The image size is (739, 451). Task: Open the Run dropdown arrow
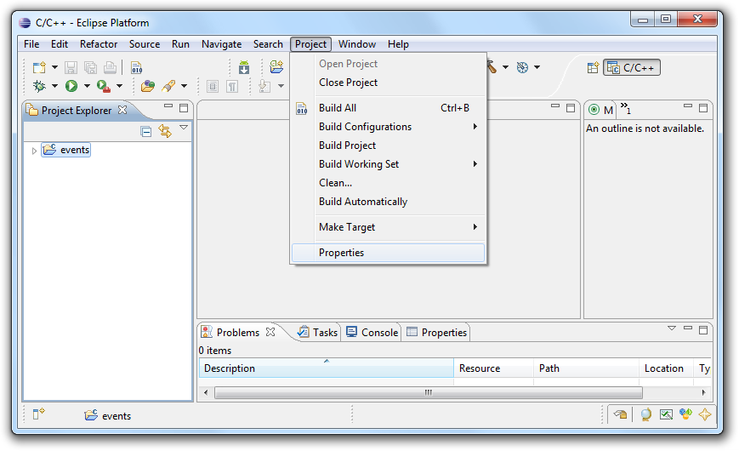(87, 86)
